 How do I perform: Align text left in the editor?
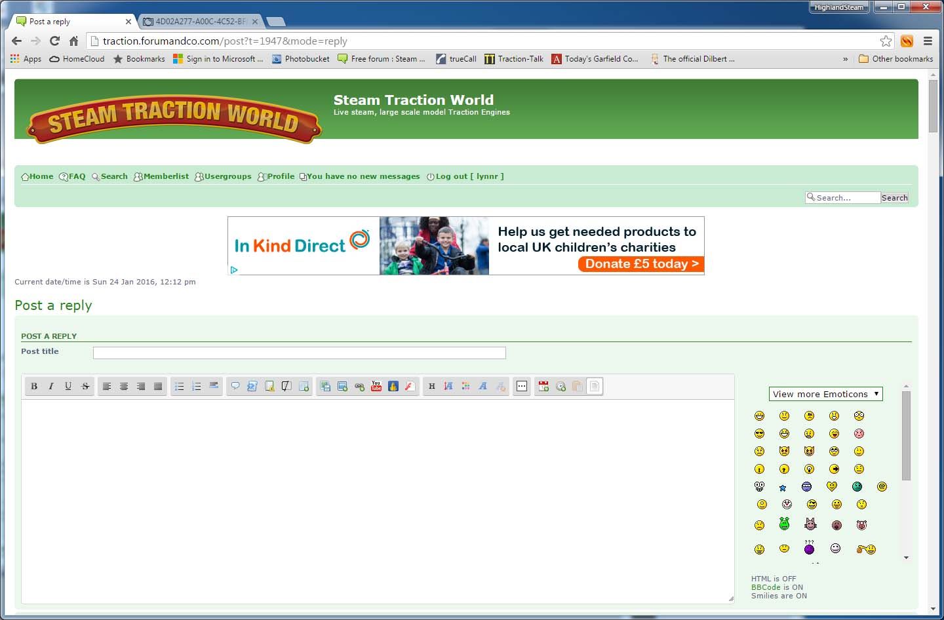click(x=106, y=386)
